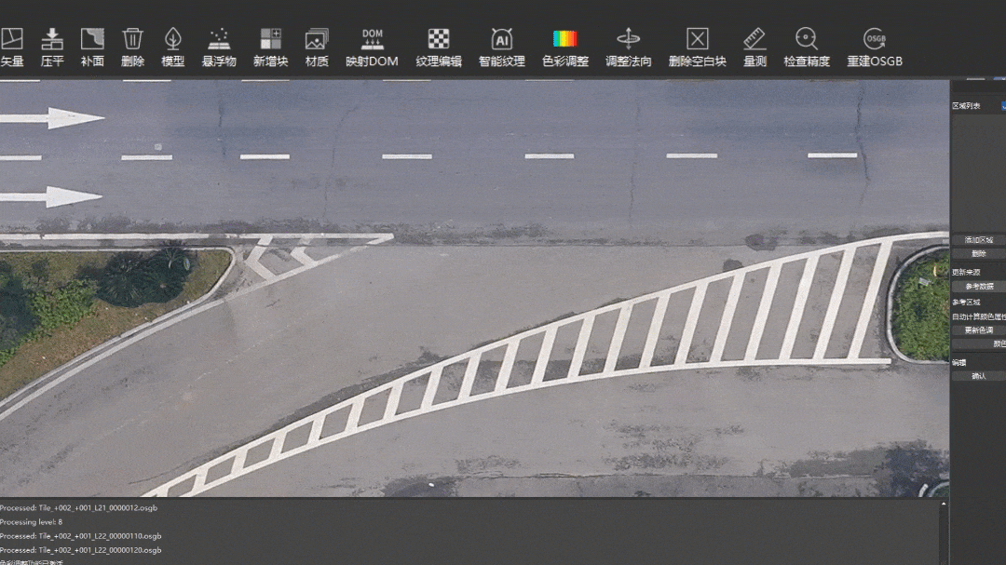Launch the 智能纹理 AI texture tool
1006x565 pixels.
click(502, 39)
